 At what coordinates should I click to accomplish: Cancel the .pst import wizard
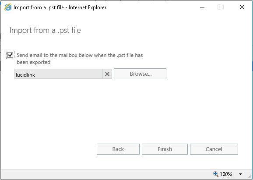(x=214, y=149)
